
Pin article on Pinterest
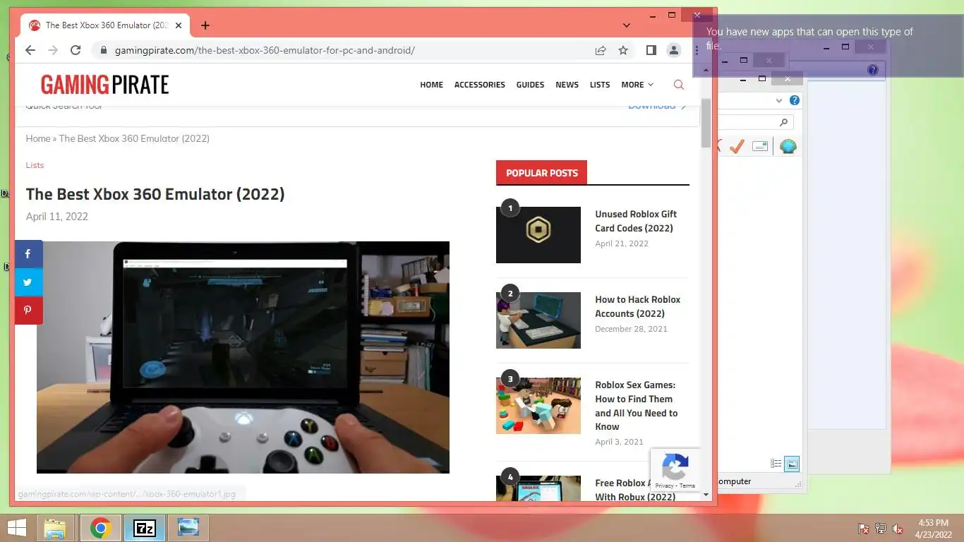(28, 311)
